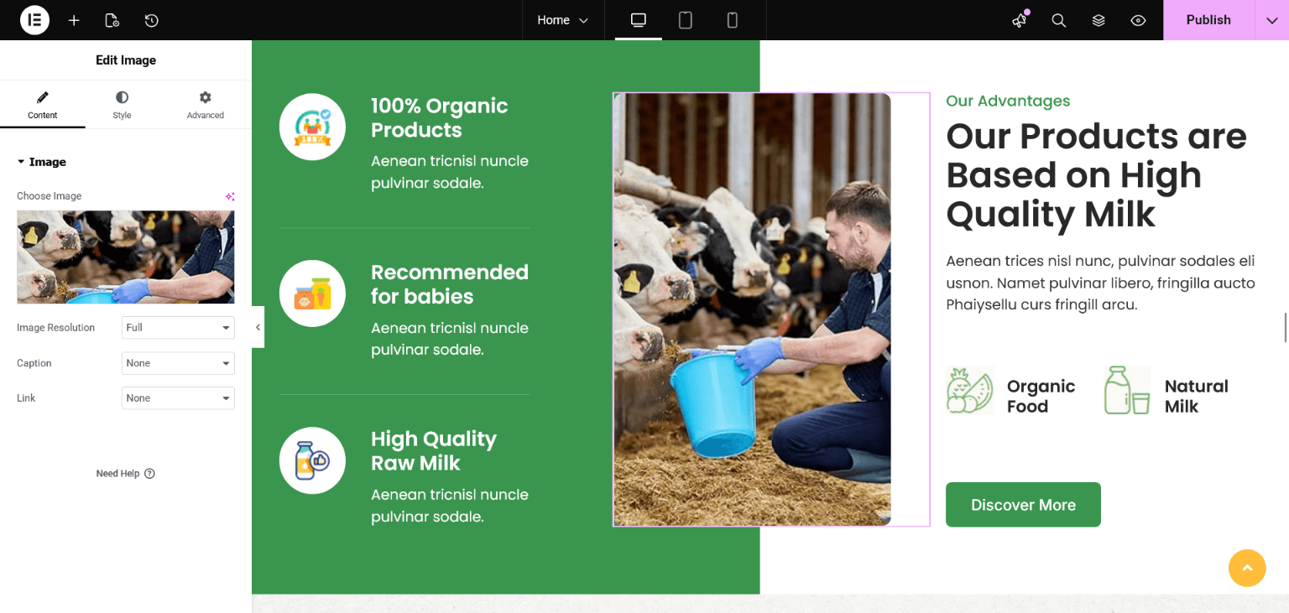Screen dimensions: 1289x613
Task: Open the Caption dropdown
Action: click(178, 363)
